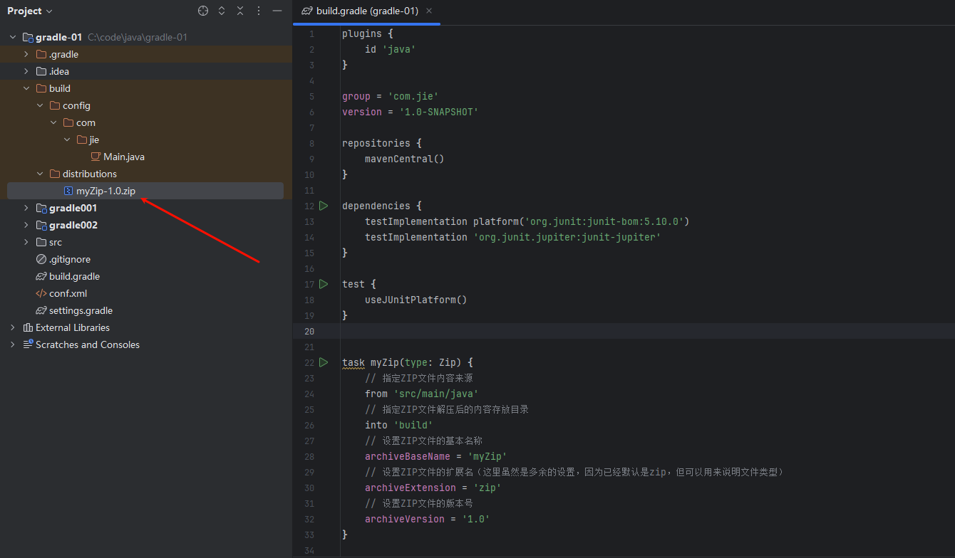Place cursor on archiveBaseName in editor
The image size is (955, 558).
coord(408,456)
